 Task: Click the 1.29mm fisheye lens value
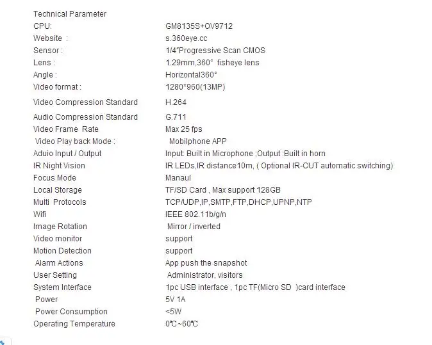click(x=212, y=63)
